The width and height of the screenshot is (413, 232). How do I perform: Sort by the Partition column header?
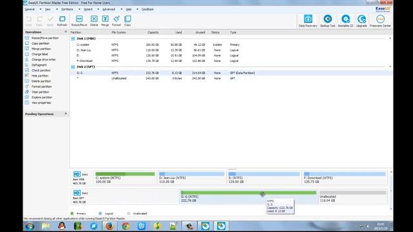(76, 32)
